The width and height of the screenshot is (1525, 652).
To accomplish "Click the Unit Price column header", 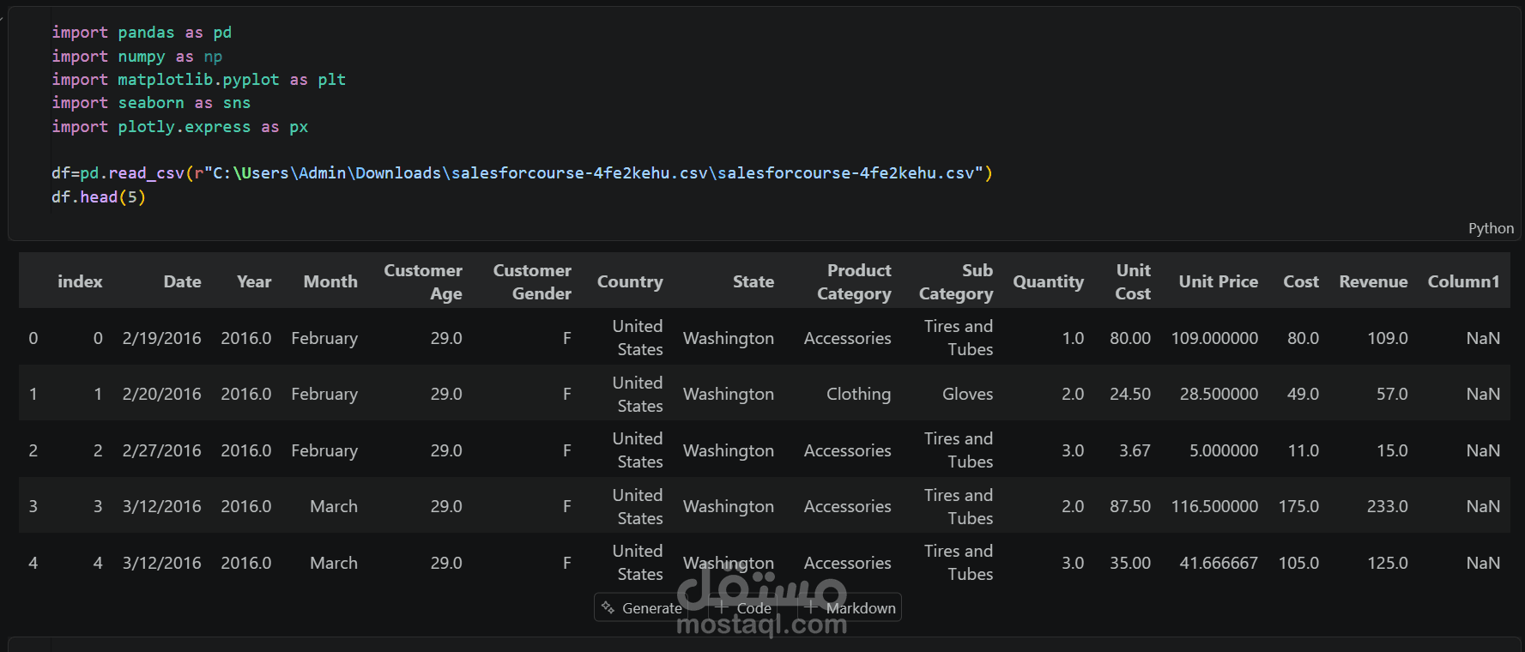I will click(x=1218, y=281).
